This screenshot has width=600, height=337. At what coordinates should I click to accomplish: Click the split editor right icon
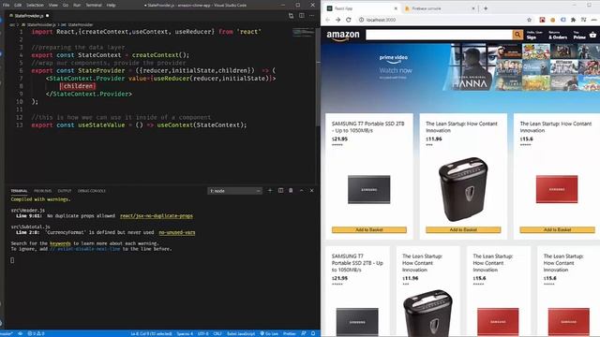302,16
